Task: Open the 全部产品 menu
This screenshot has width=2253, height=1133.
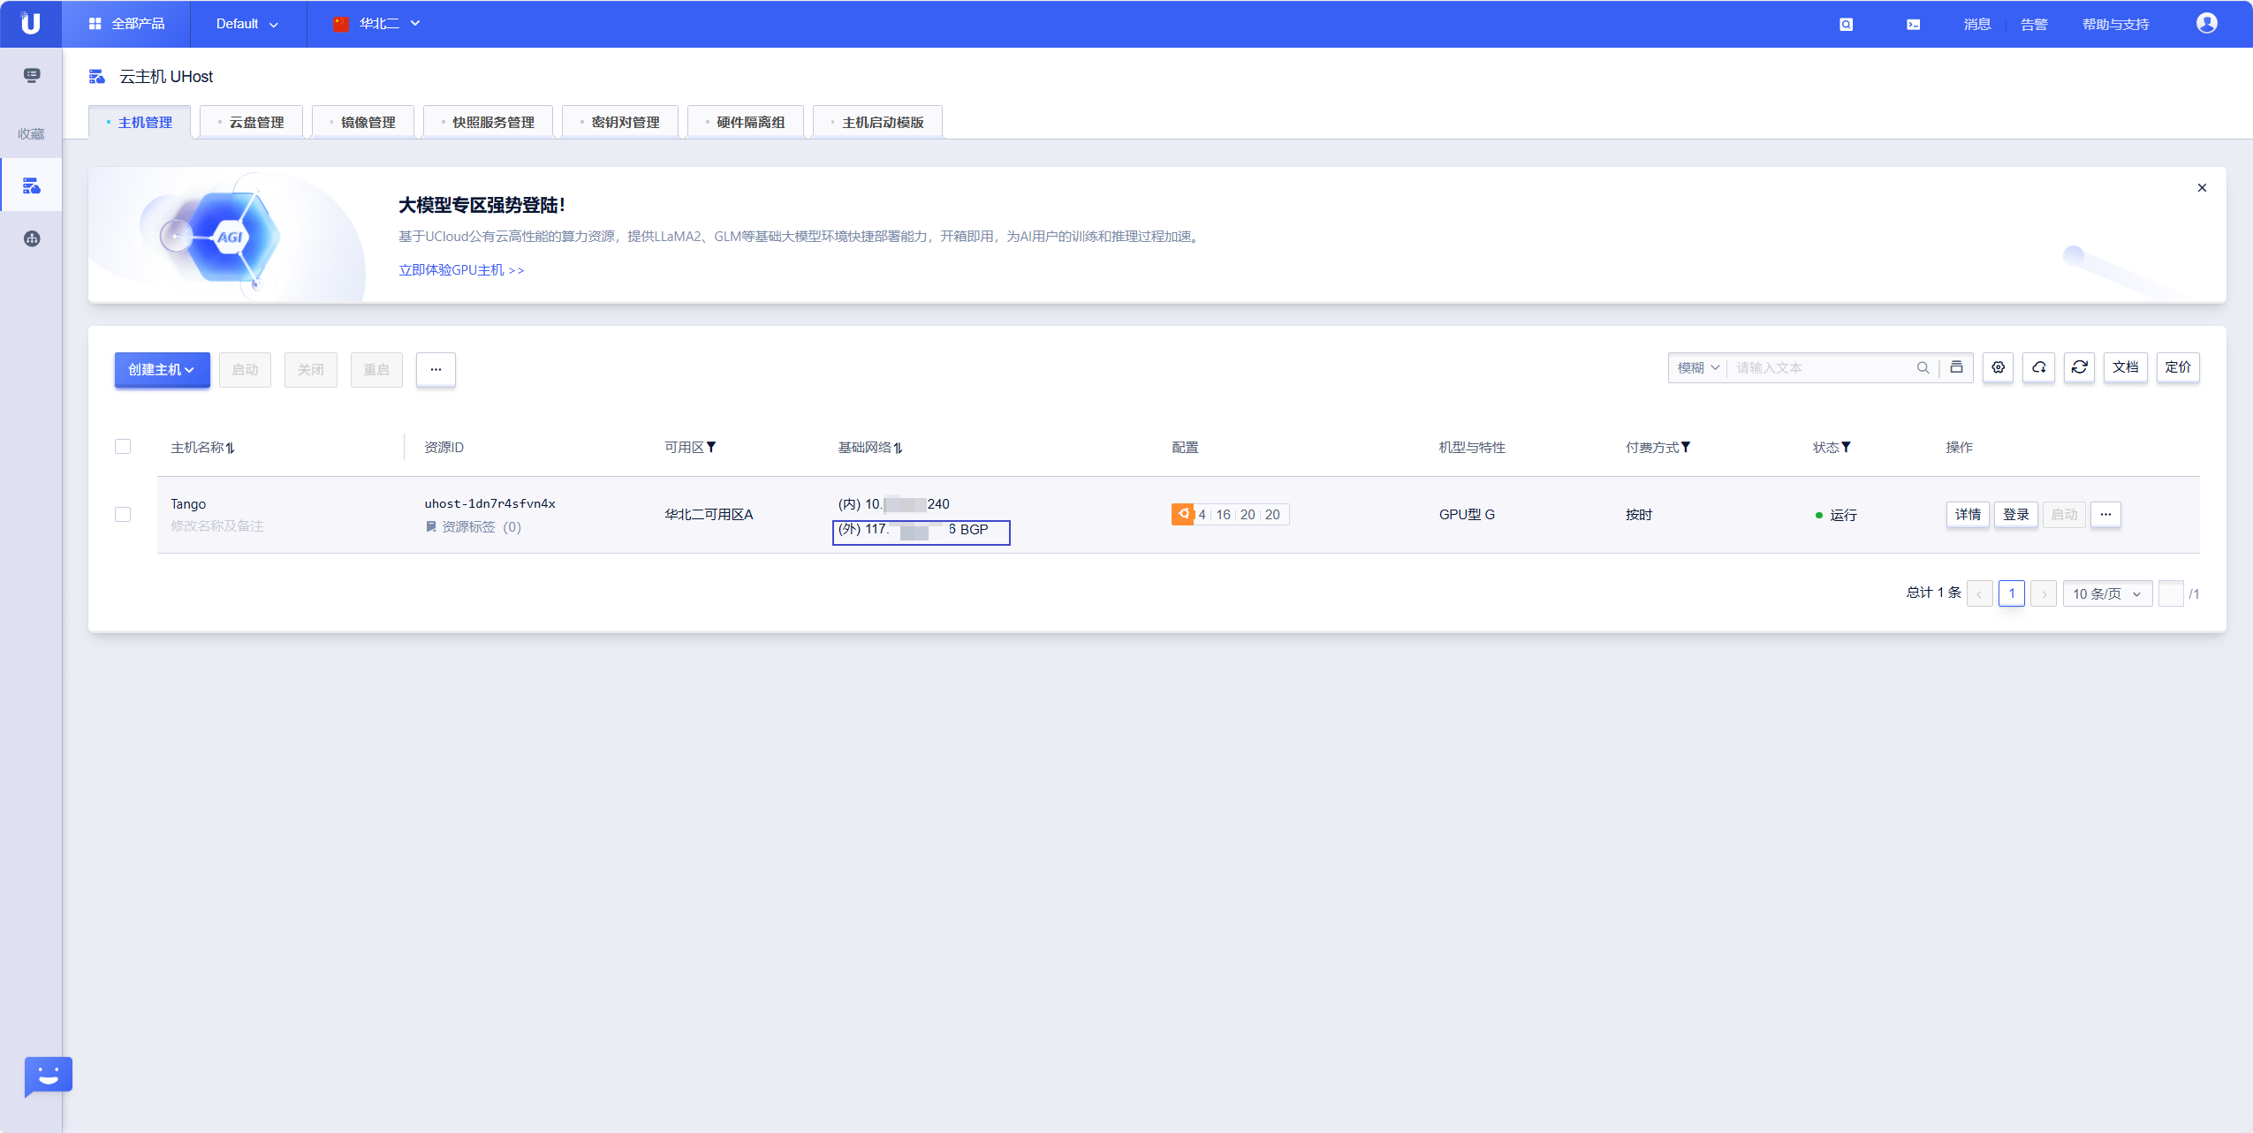Action: click(126, 24)
